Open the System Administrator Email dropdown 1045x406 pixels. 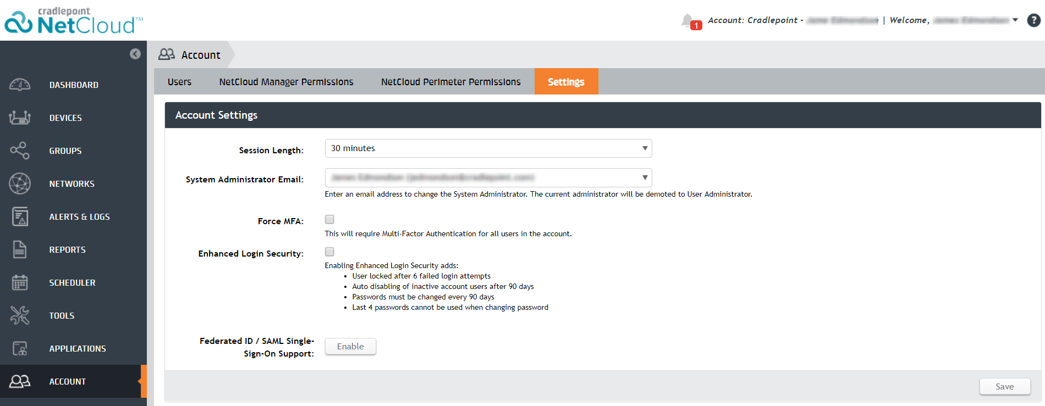pos(488,177)
